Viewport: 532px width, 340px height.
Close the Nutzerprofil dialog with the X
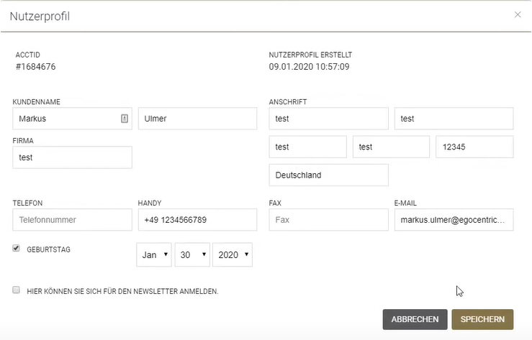(517, 14)
